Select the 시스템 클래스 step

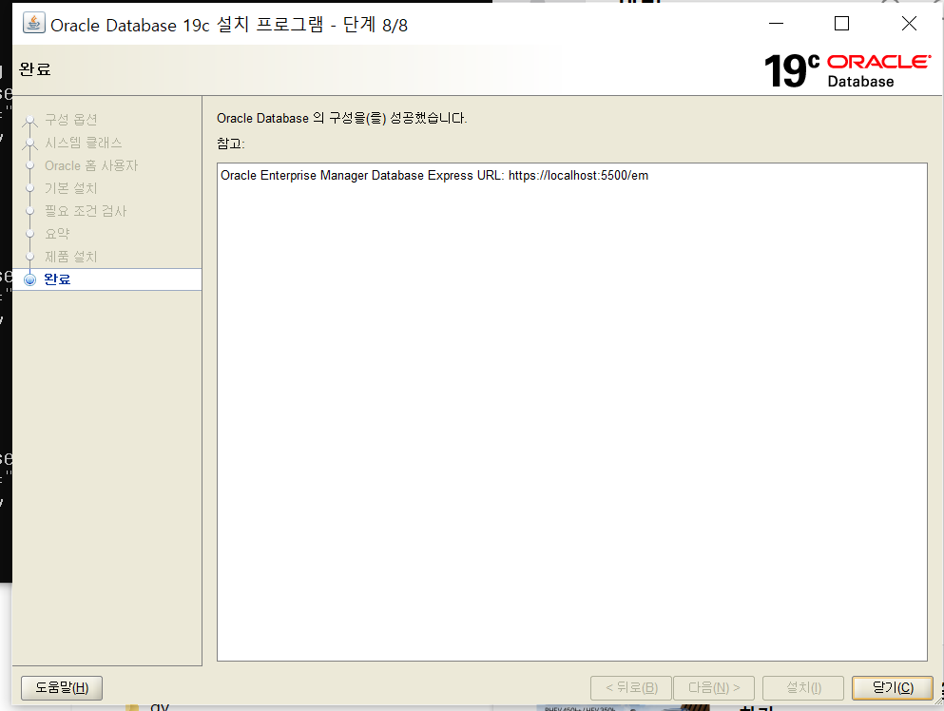[x=83, y=143]
